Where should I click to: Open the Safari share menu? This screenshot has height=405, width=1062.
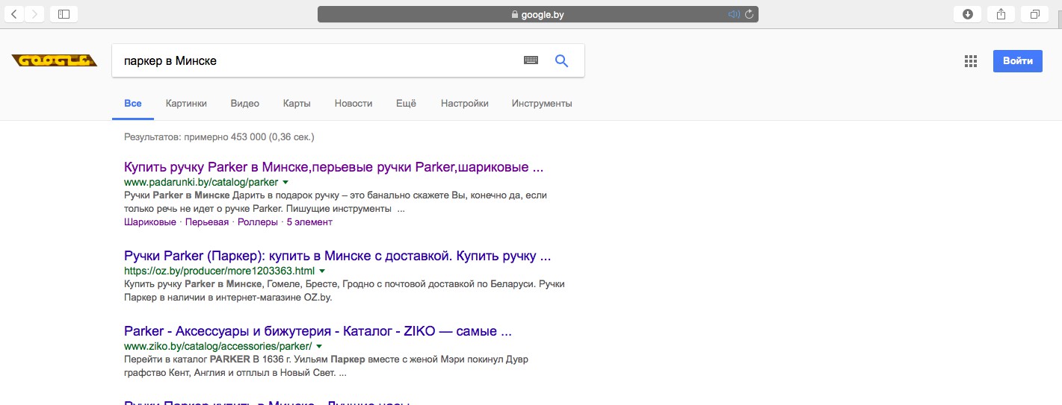(x=1001, y=14)
